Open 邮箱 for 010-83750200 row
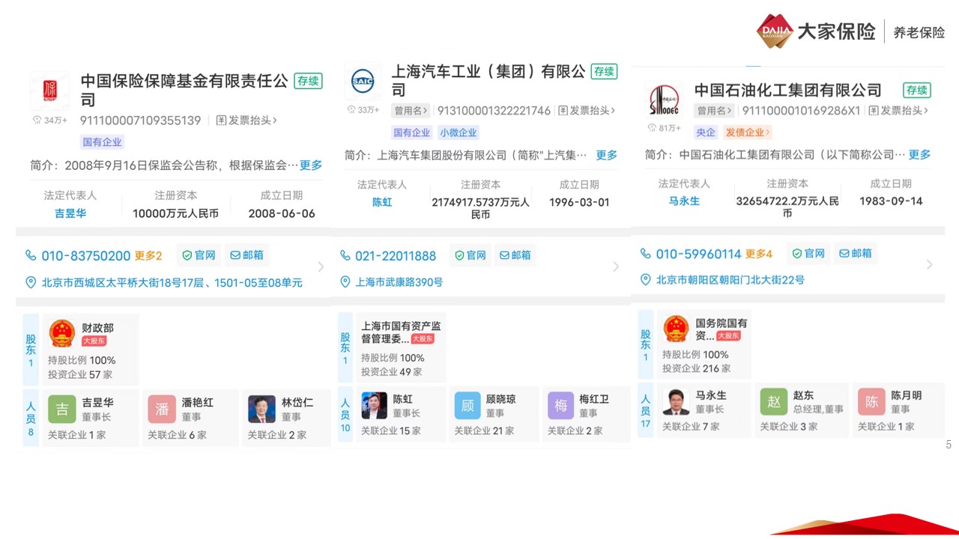 tap(246, 255)
